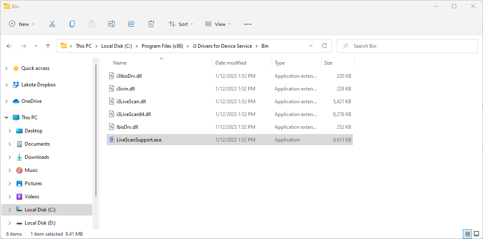The width and height of the screenshot is (483, 239).
Task: Open the See more toolbar menu
Action: pyautogui.click(x=247, y=24)
